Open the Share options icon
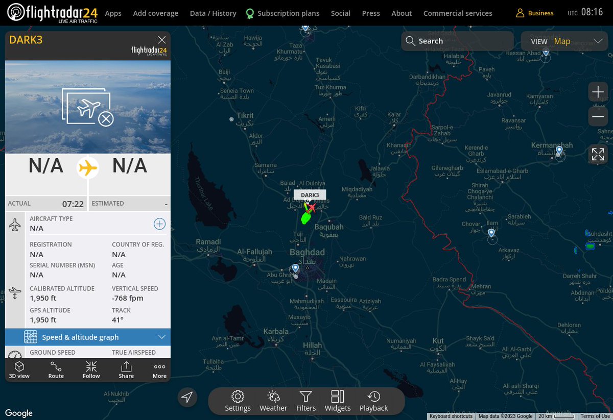 (x=126, y=369)
